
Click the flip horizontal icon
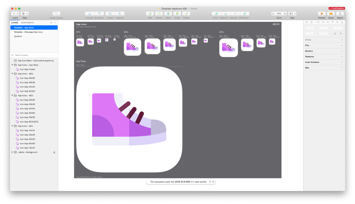coord(335,33)
